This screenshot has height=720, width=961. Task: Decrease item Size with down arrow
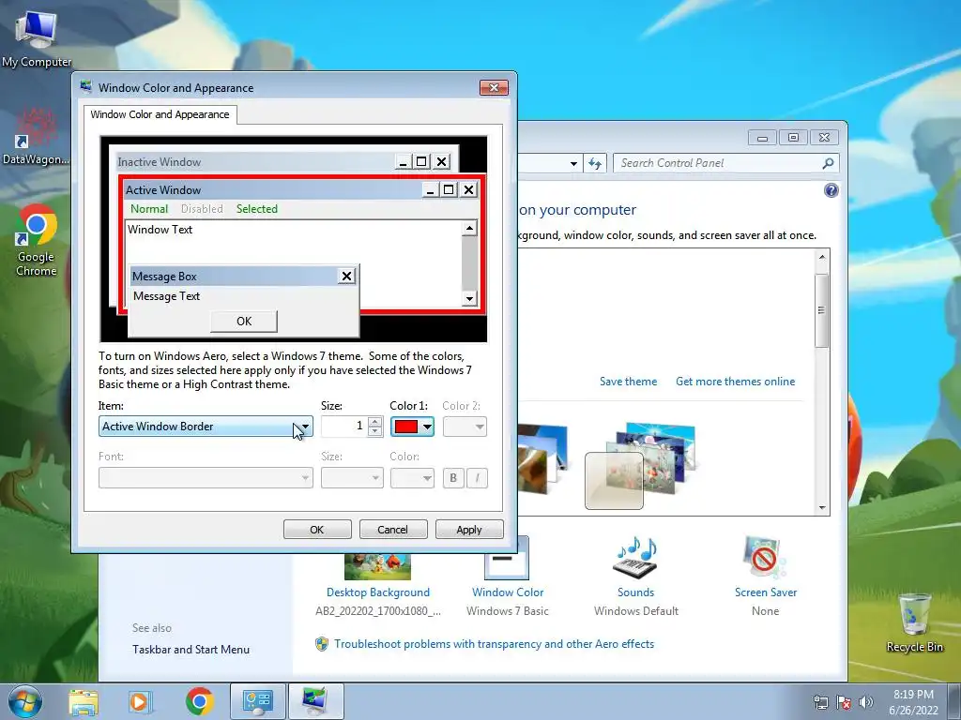(375, 431)
